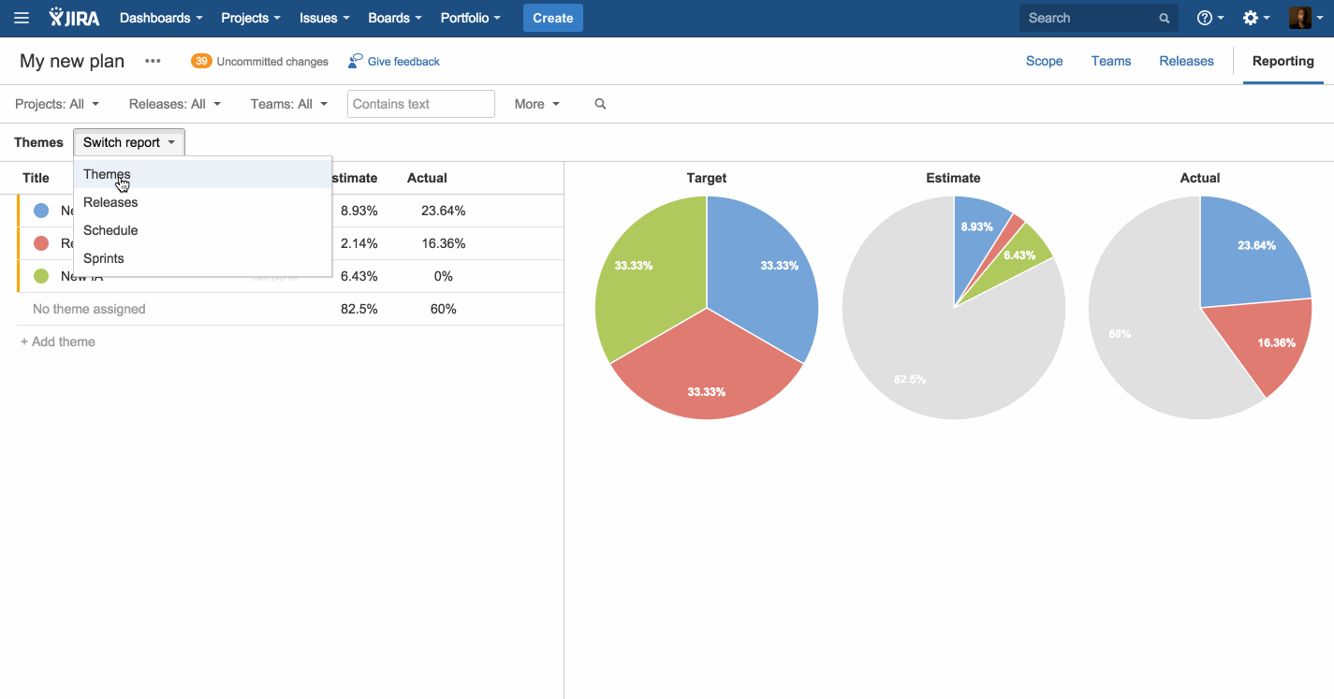Open the help question mark menu
Image resolution: width=1334 pixels, height=699 pixels.
tap(1207, 17)
